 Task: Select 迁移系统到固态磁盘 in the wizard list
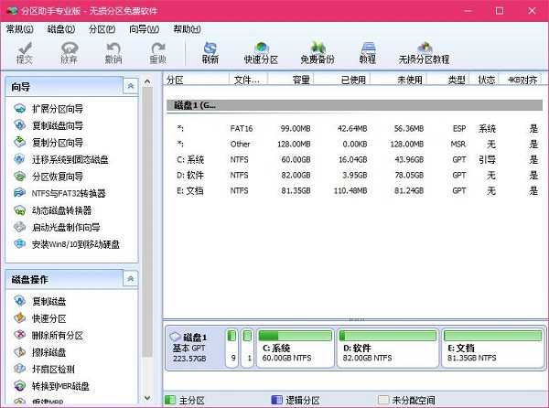(70, 160)
